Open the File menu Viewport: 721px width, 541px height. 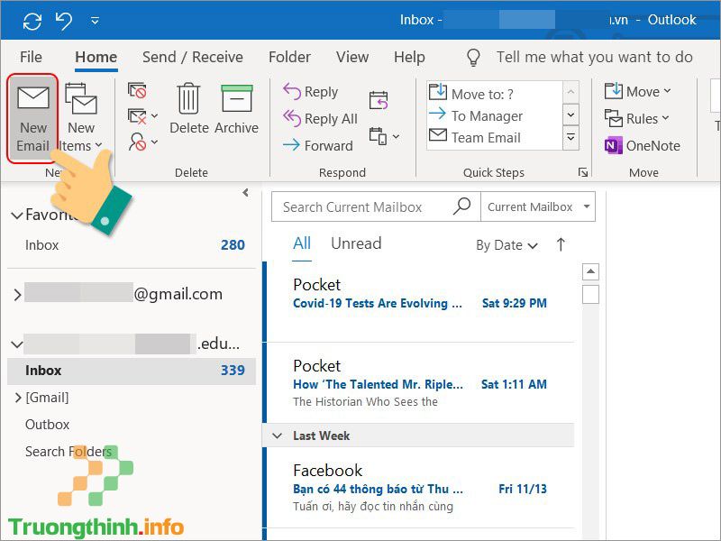(x=31, y=57)
